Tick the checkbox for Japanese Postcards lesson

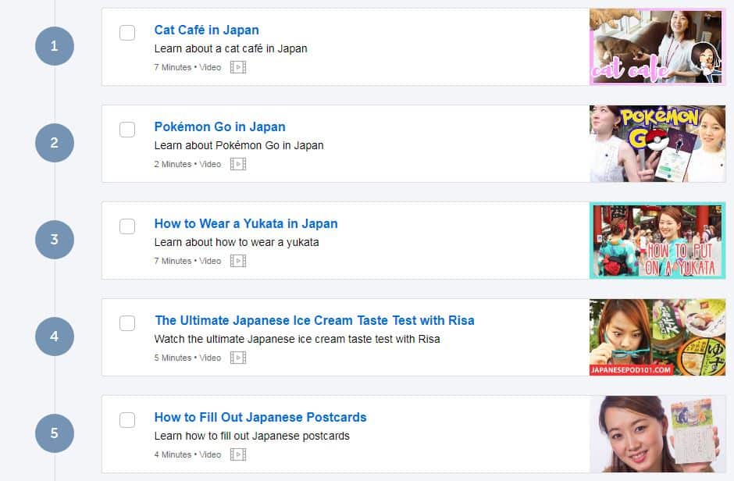(127, 419)
